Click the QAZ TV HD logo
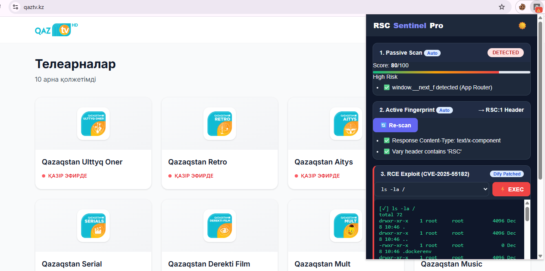 pos(56,30)
